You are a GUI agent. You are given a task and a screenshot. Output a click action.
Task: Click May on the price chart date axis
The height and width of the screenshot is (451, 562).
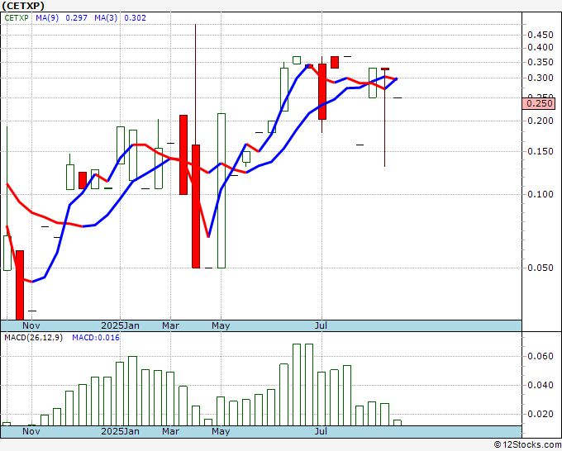coord(221,325)
